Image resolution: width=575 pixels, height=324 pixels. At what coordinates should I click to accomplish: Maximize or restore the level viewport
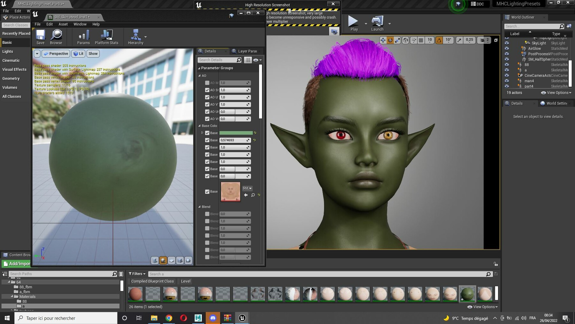point(496,40)
